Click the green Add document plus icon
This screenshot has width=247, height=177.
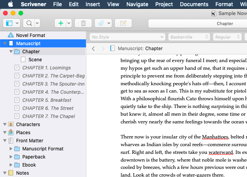(60, 23)
